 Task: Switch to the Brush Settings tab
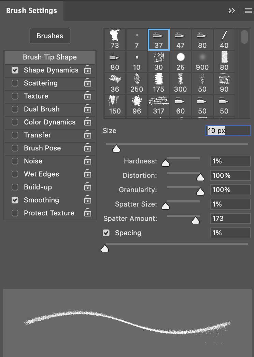[31, 10]
